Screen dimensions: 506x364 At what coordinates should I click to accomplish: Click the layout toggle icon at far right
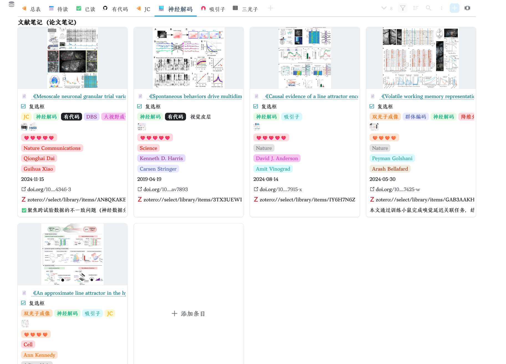point(467,8)
